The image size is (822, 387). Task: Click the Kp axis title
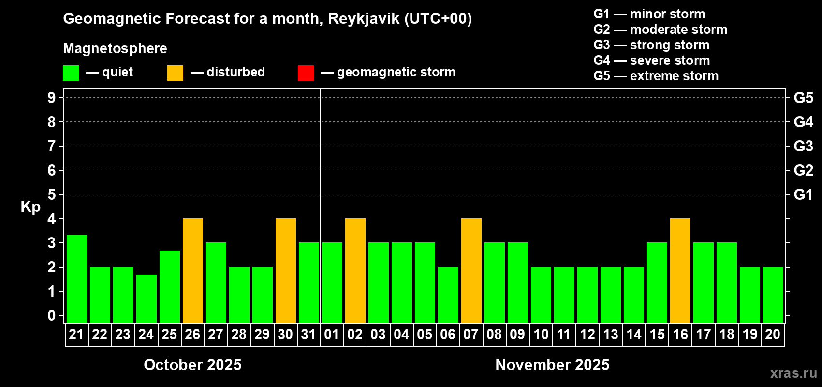(x=30, y=207)
